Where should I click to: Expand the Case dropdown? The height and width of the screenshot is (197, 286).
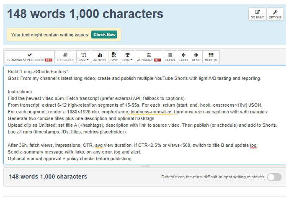click(x=83, y=57)
